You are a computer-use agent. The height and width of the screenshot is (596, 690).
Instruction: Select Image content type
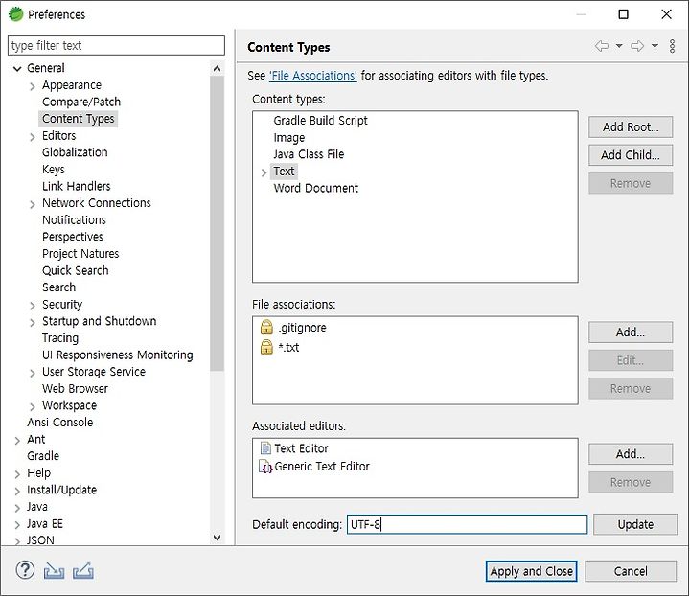289,137
